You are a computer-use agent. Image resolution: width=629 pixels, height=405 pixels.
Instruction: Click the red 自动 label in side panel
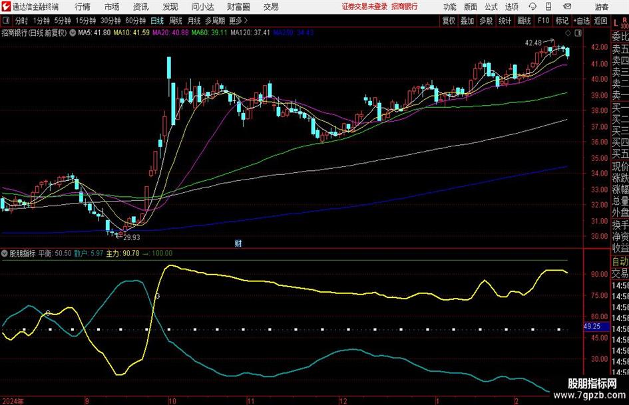coord(620,261)
